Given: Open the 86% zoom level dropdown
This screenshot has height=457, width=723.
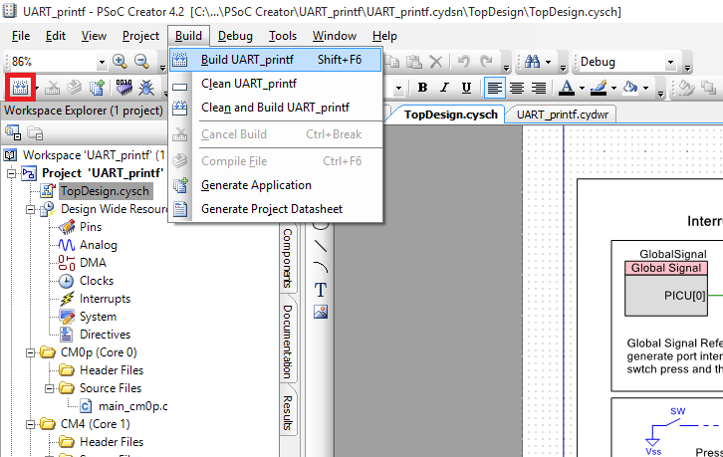Looking at the screenshot, I should (x=102, y=62).
